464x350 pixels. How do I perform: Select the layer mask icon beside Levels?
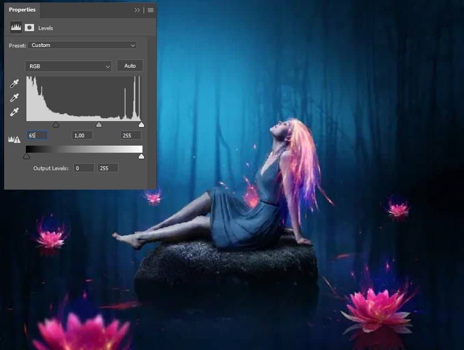pyautogui.click(x=30, y=28)
